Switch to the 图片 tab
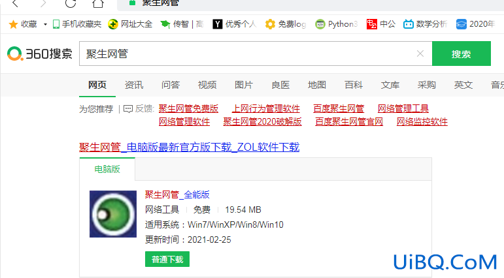The width and height of the screenshot is (504, 278). tap(244, 85)
